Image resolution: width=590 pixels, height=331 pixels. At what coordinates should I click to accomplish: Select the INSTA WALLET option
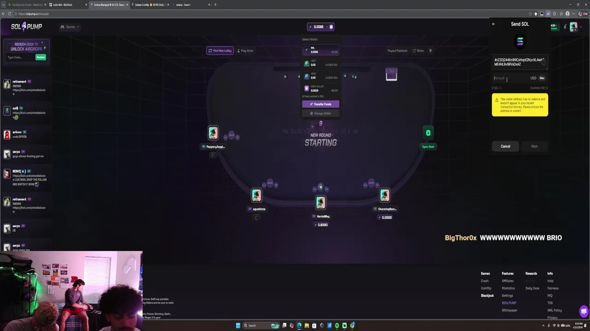click(x=321, y=89)
